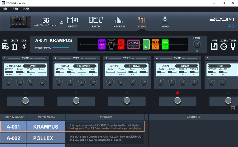This screenshot has height=147, width=238.
Task: Click the LED indicator above slot 3 footswitch
Action: [127, 93]
